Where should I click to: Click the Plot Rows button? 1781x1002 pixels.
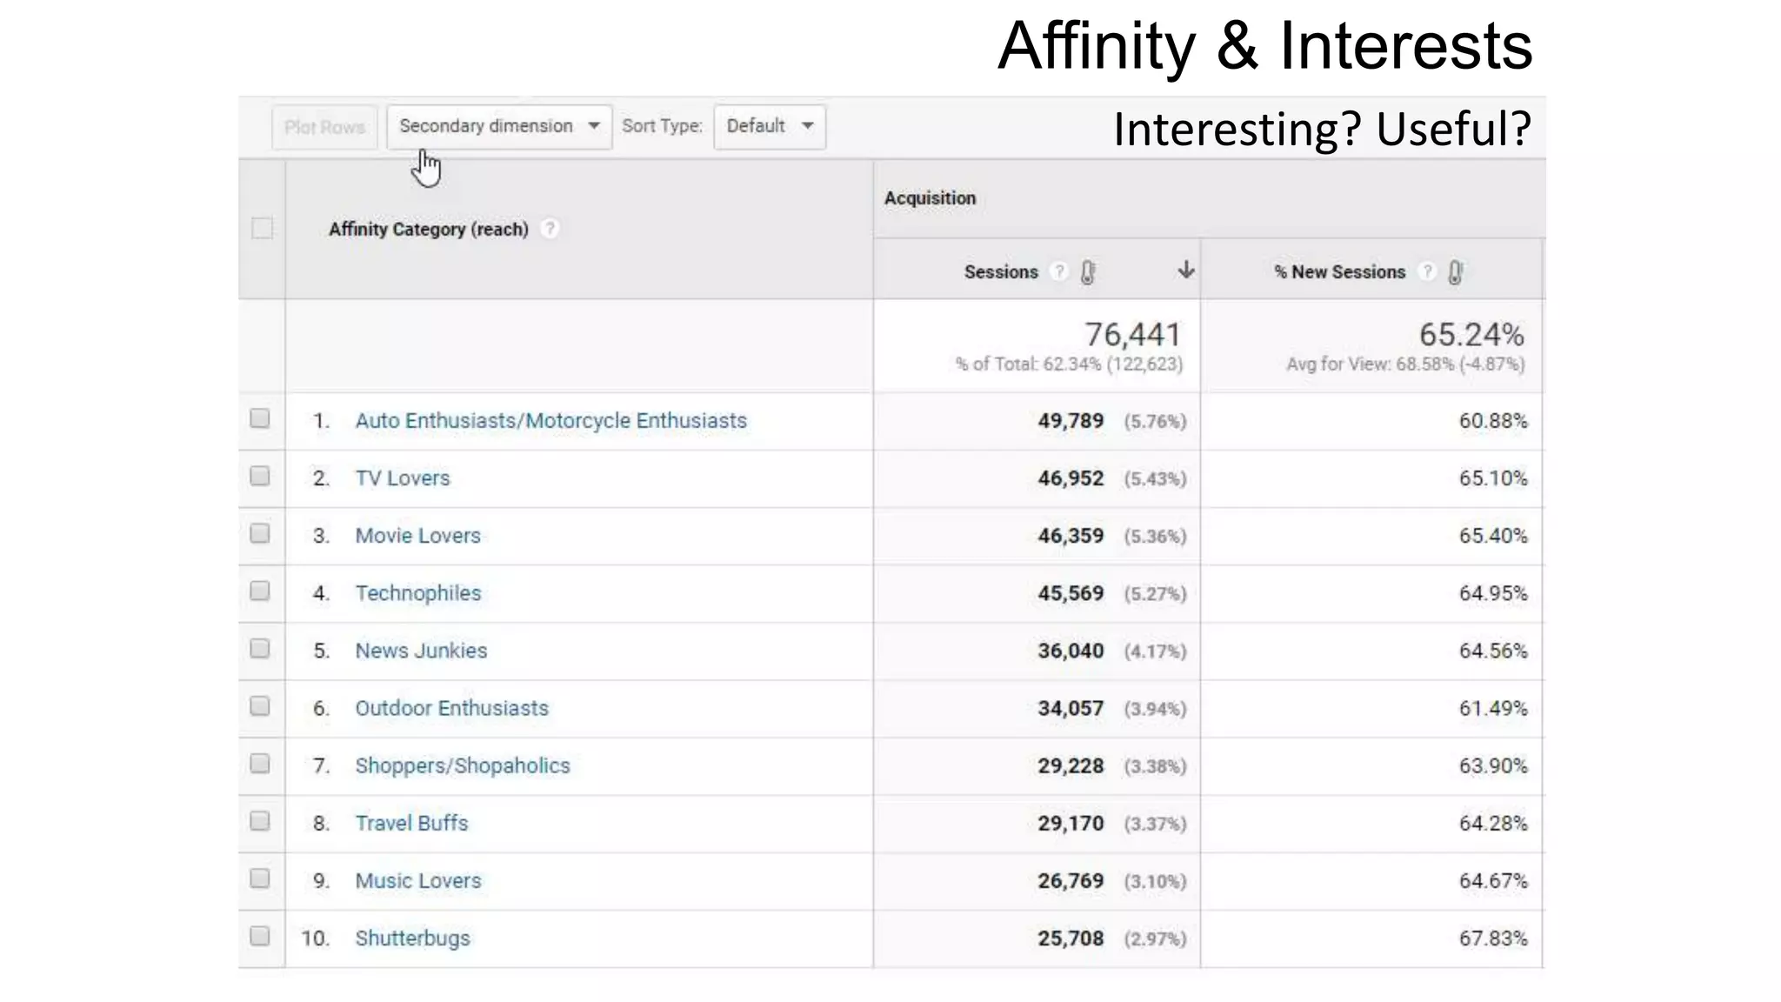pos(324,127)
